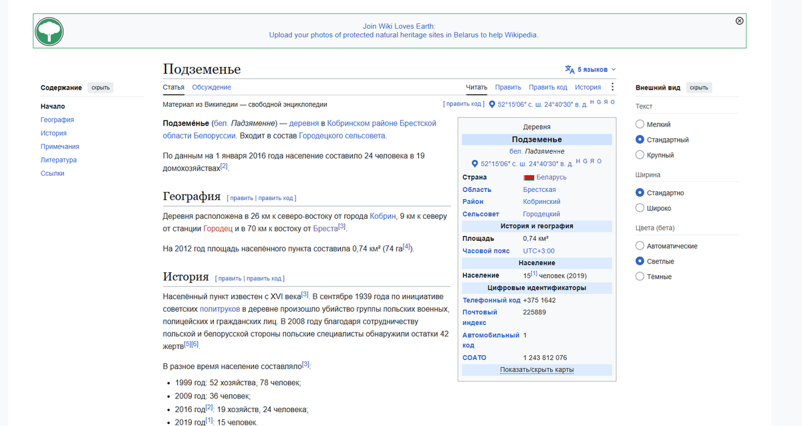Open Часовой пояс label link
Viewport: 802px width, 426px height.
(x=486, y=251)
